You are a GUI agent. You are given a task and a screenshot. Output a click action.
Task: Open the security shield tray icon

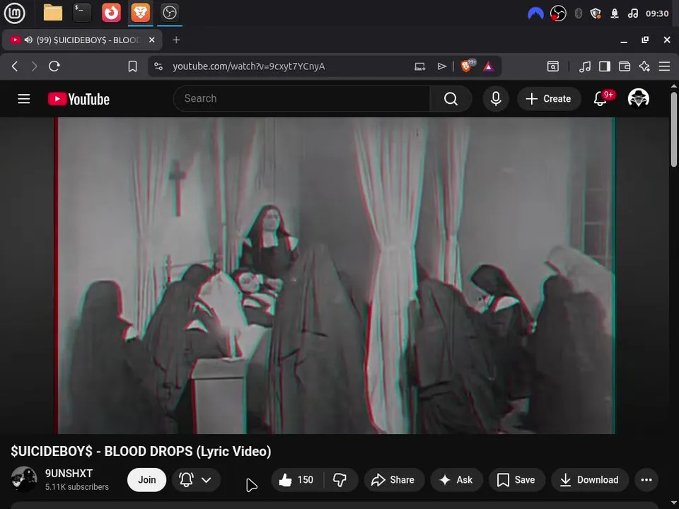(x=596, y=13)
